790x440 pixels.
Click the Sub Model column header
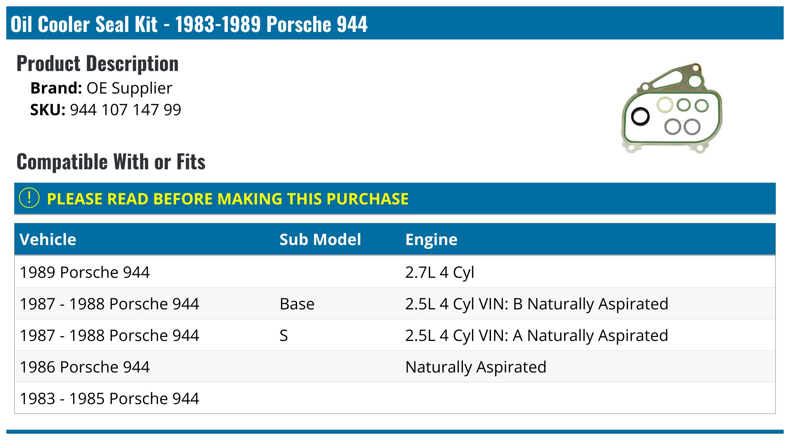coord(320,240)
